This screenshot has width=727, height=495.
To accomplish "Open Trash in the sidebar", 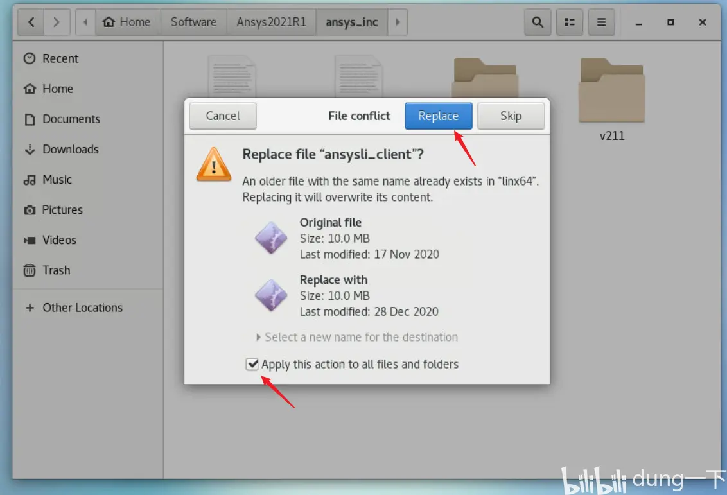I will [87, 270].
